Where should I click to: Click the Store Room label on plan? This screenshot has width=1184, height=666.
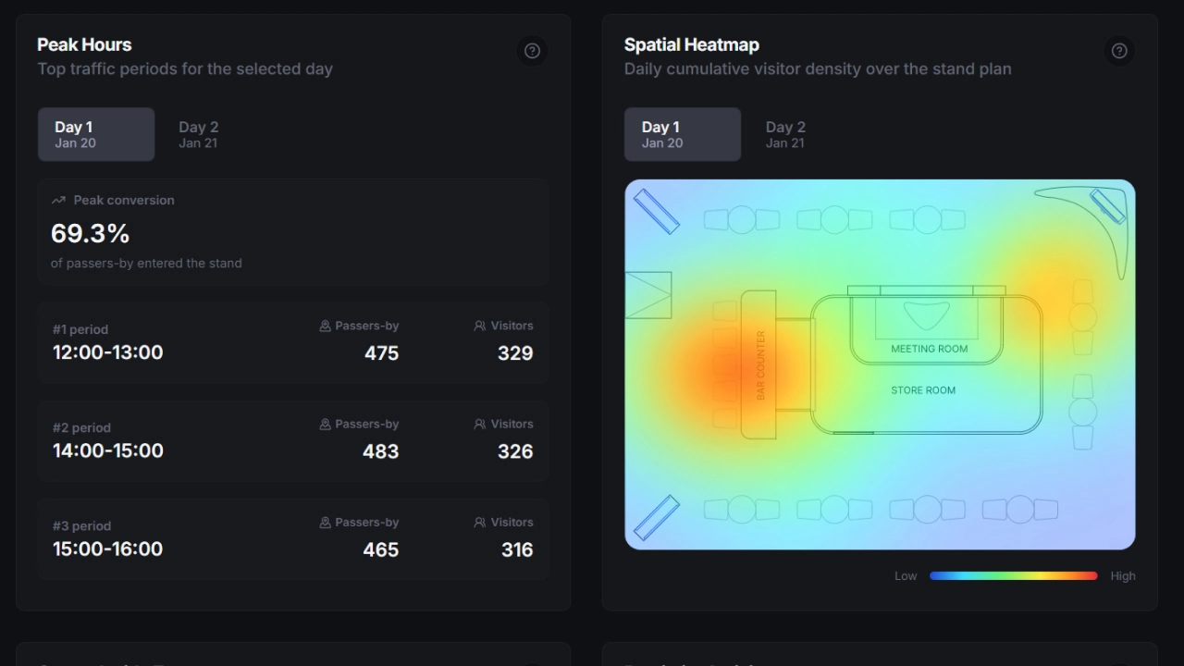[923, 390]
